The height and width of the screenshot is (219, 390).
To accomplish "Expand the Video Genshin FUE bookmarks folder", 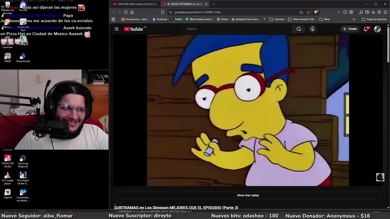I will click(x=302, y=19).
